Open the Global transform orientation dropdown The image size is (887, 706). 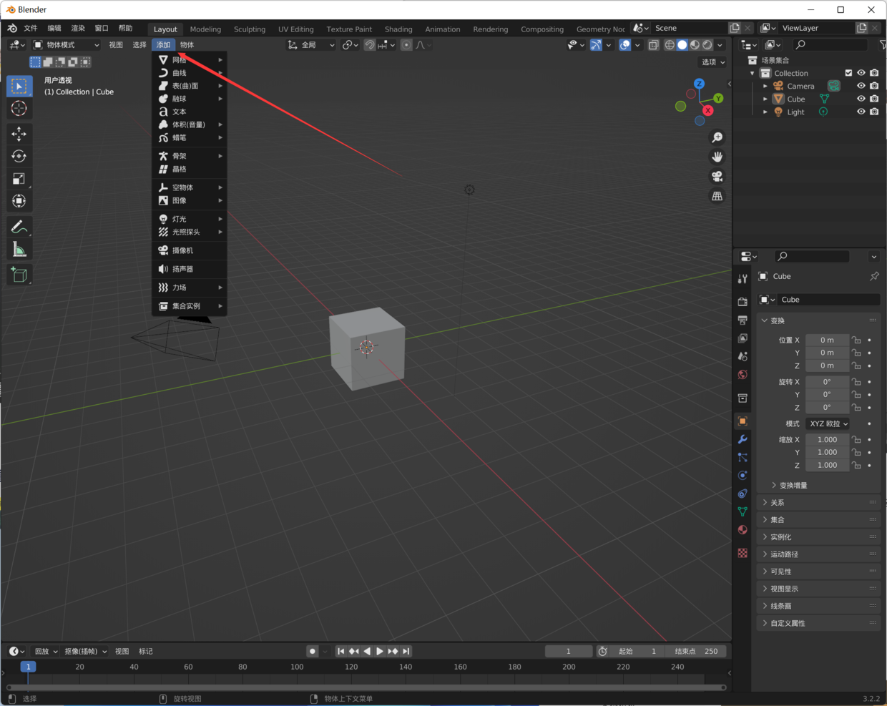[x=311, y=45]
